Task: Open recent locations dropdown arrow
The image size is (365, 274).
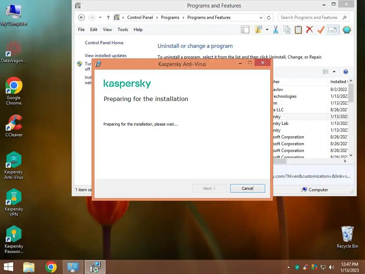Action: pyautogui.click(x=100, y=17)
